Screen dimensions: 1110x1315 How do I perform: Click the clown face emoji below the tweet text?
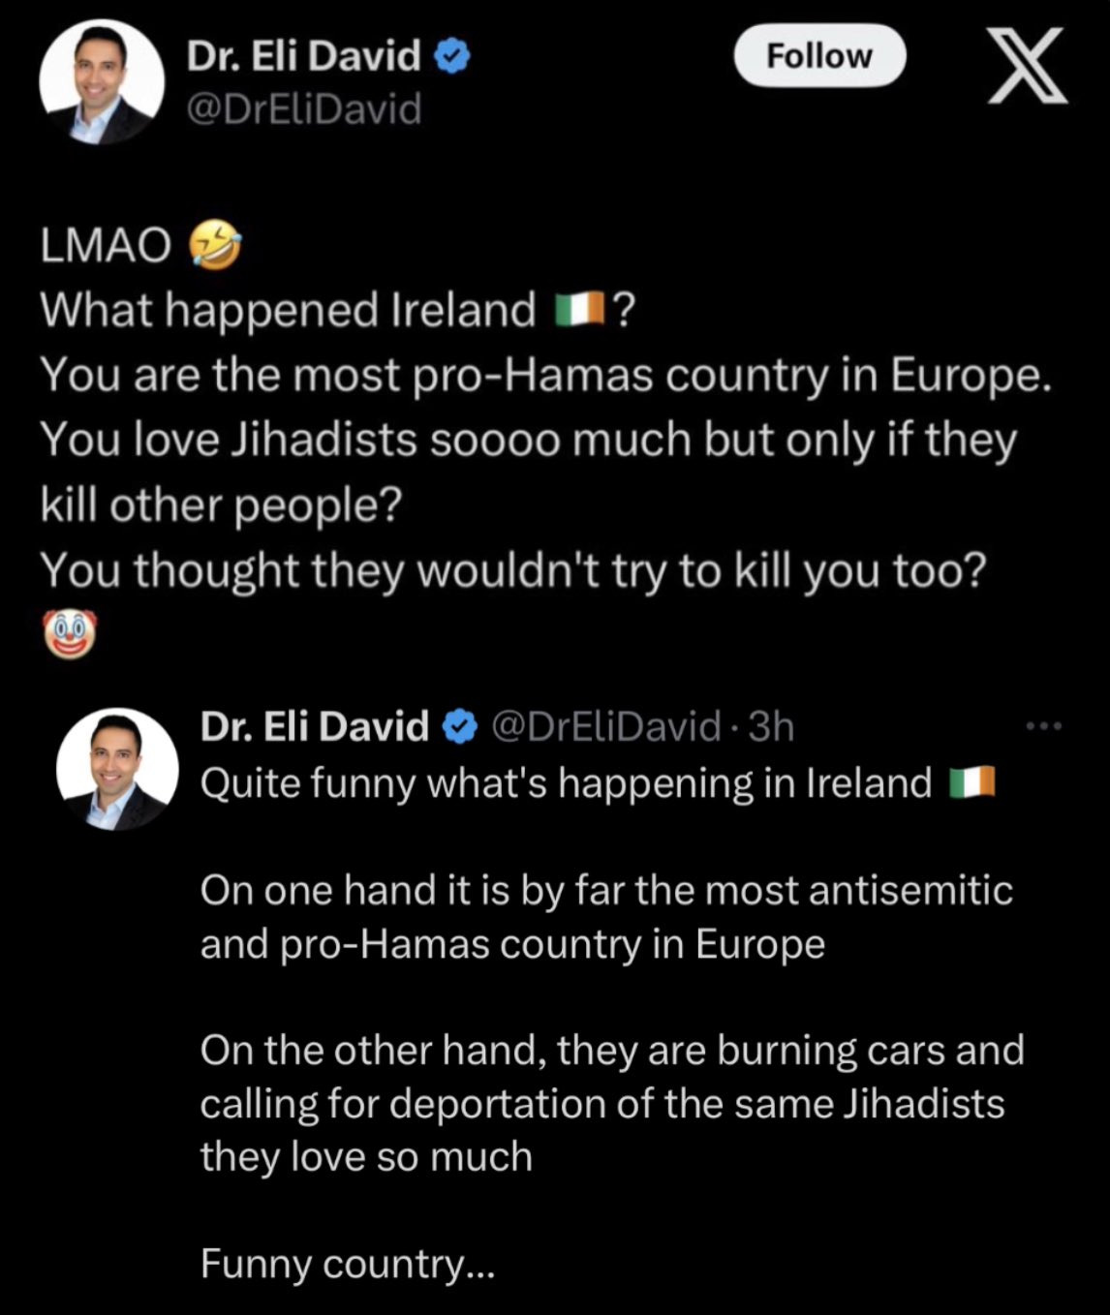[x=70, y=634]
